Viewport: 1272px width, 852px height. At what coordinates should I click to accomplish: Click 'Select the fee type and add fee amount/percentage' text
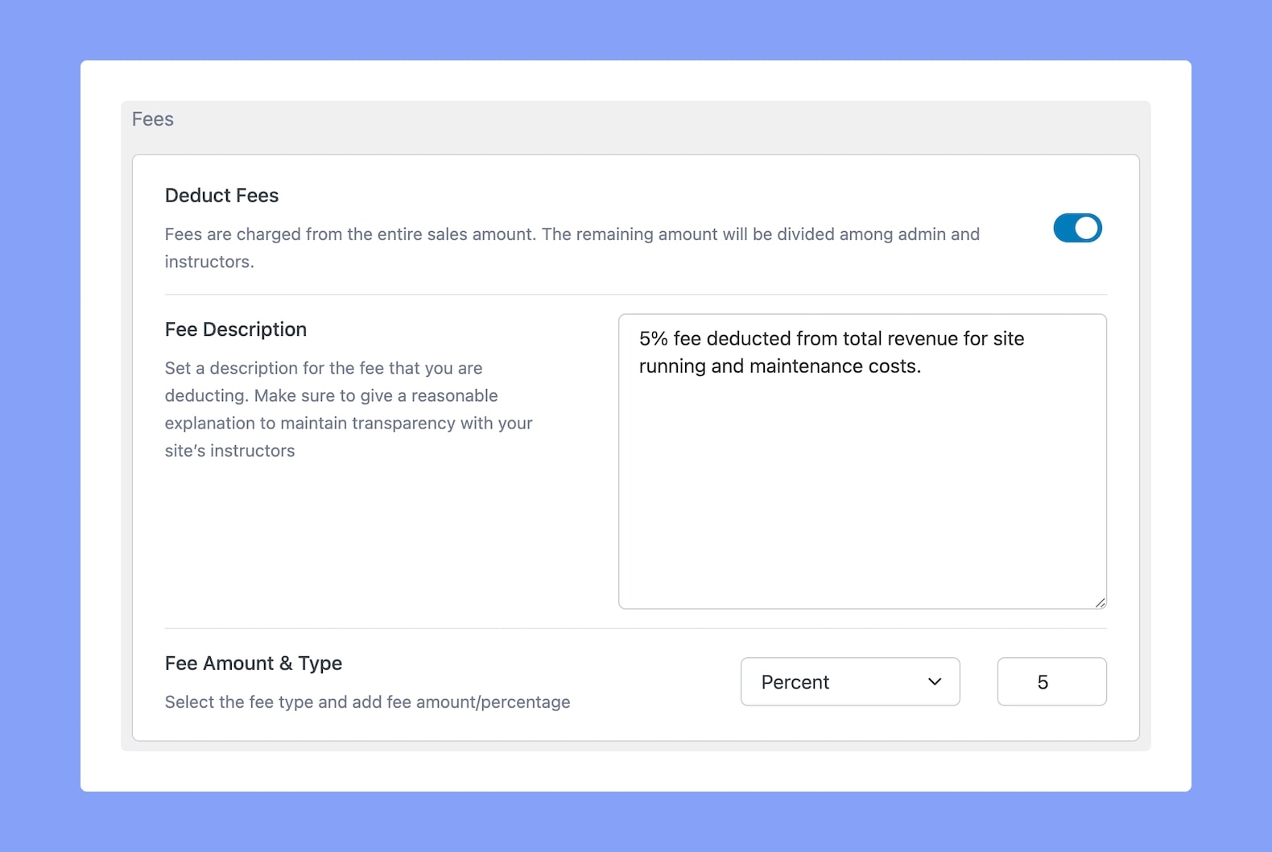[x=368, y=702]
